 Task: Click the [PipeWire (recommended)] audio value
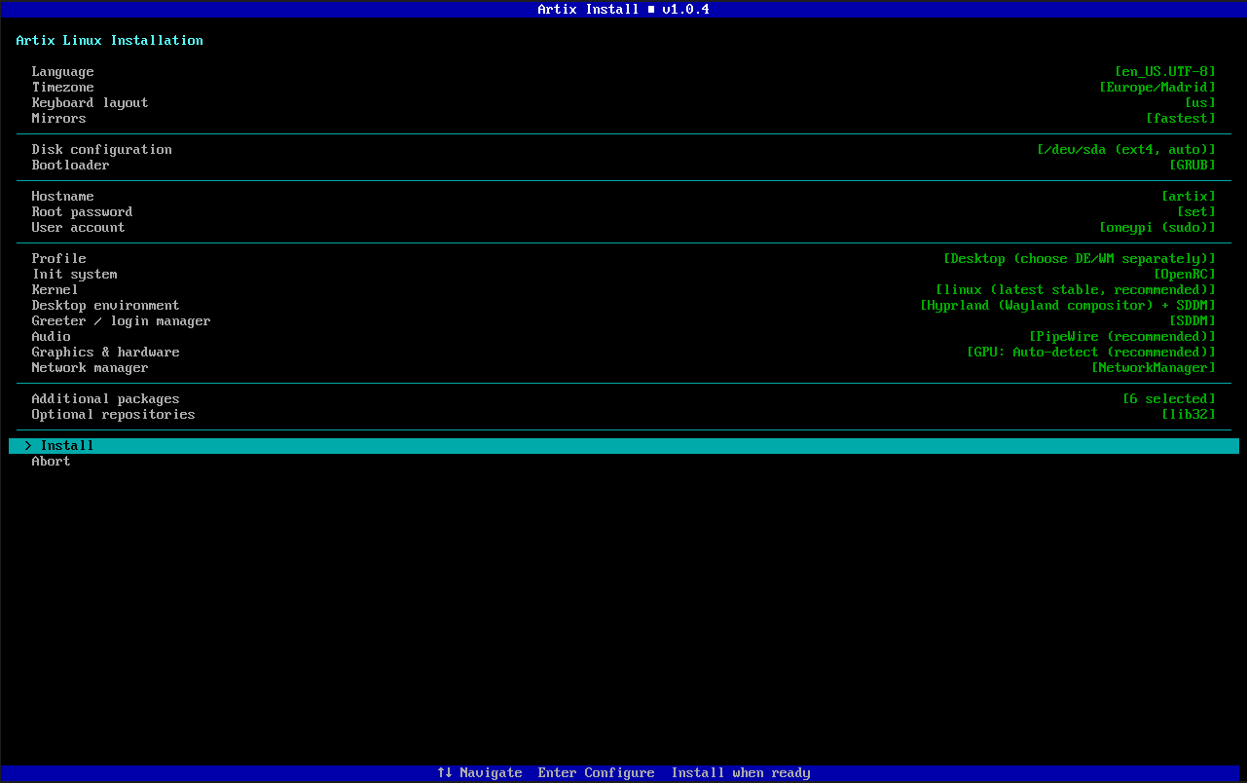[x=1122, y=337]
